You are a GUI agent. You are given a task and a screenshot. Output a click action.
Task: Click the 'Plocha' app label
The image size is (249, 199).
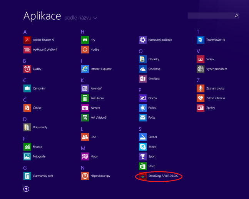pyautogui.click(x=153, y=98)
